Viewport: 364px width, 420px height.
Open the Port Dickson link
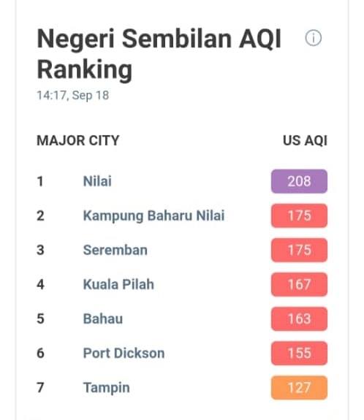(124, 354)
